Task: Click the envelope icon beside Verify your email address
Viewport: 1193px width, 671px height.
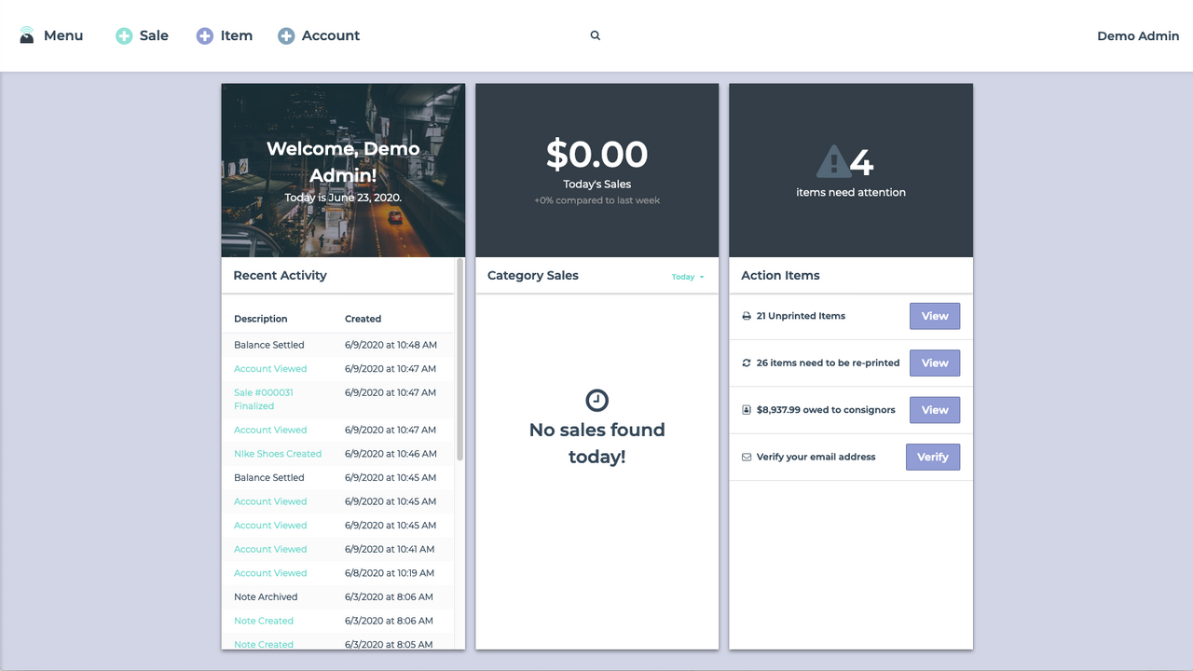Action: pos(747,457)
